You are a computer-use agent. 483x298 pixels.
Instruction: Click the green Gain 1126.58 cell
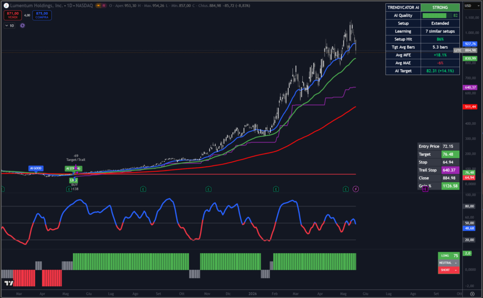[450, 186]
